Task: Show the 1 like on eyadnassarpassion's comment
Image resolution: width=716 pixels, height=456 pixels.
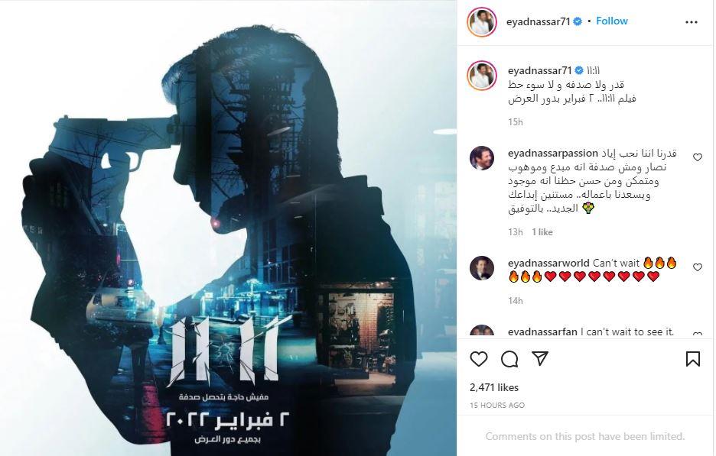Action: [x=542, y=232]
